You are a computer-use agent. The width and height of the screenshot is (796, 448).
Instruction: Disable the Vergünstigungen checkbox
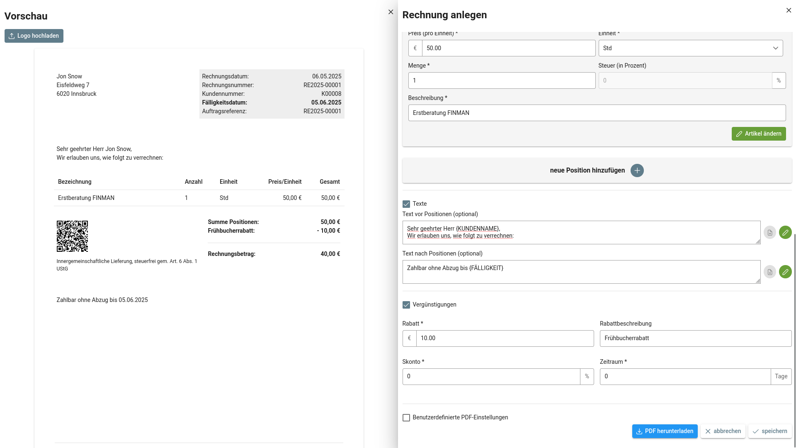[406, 304]
